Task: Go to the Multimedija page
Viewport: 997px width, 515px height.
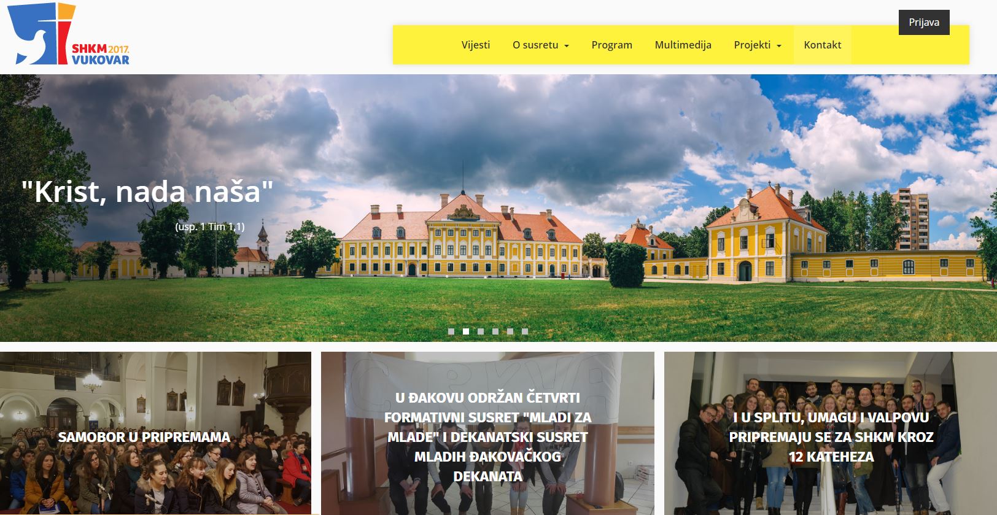Action: [x=683, y=45]
